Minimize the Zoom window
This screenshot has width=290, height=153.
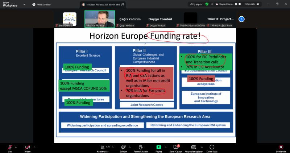point(268,4)
